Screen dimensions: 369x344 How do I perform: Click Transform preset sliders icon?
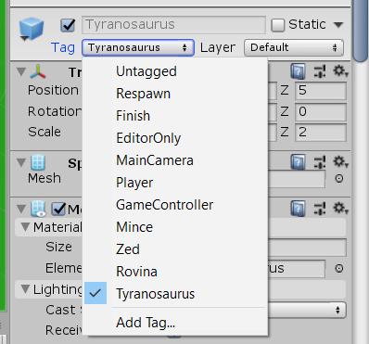tap(320, 71)
